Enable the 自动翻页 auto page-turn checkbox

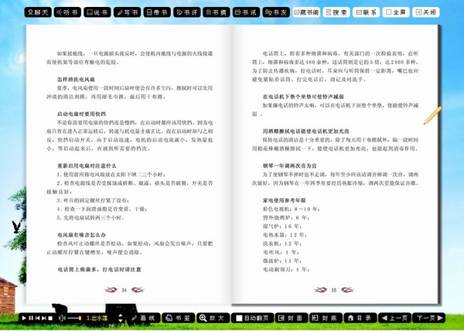(x=239, y=319)
